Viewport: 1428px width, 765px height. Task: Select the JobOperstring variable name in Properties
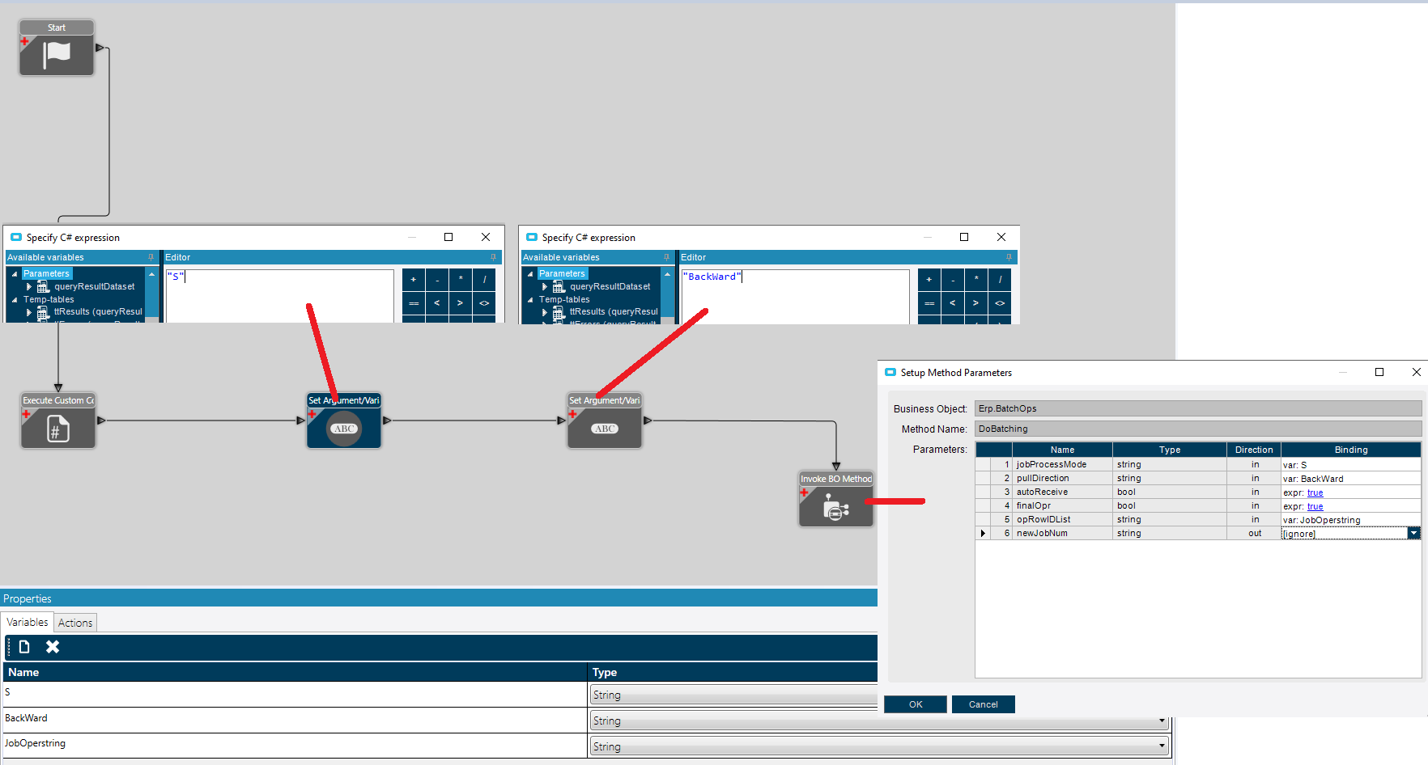click(36, 743)
